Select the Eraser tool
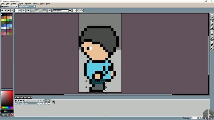Image resolution: width=214 pixels, height=120 pixels. (212, 21)
